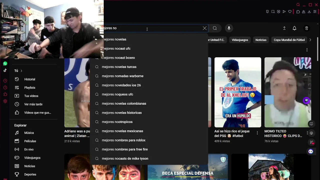Choose suggestion 'mejores nocaut ufc'

149,48
